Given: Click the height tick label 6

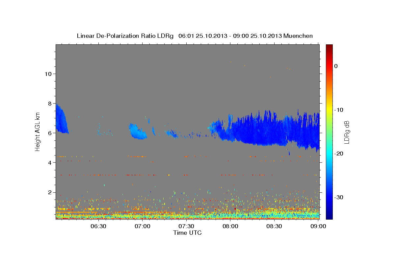Looking at the screenshot, I should 50,133.
